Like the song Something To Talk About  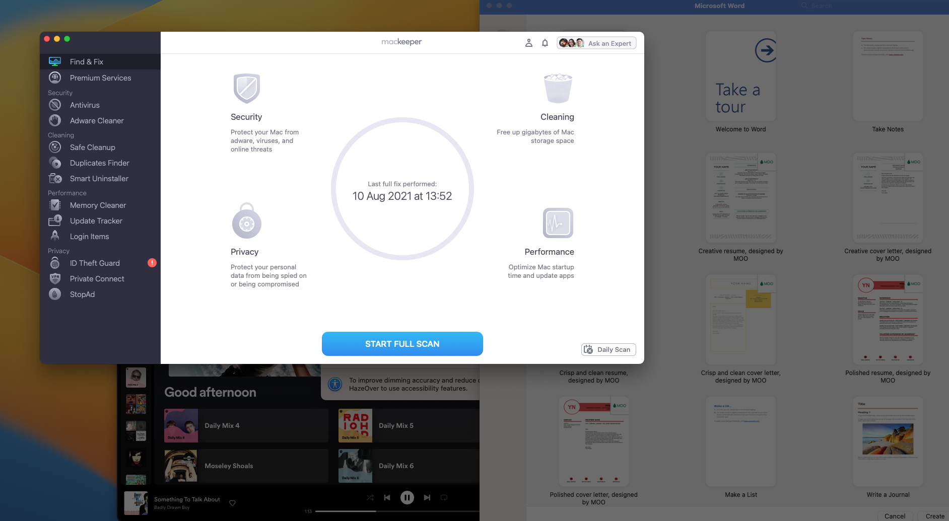tap(232, 503)
